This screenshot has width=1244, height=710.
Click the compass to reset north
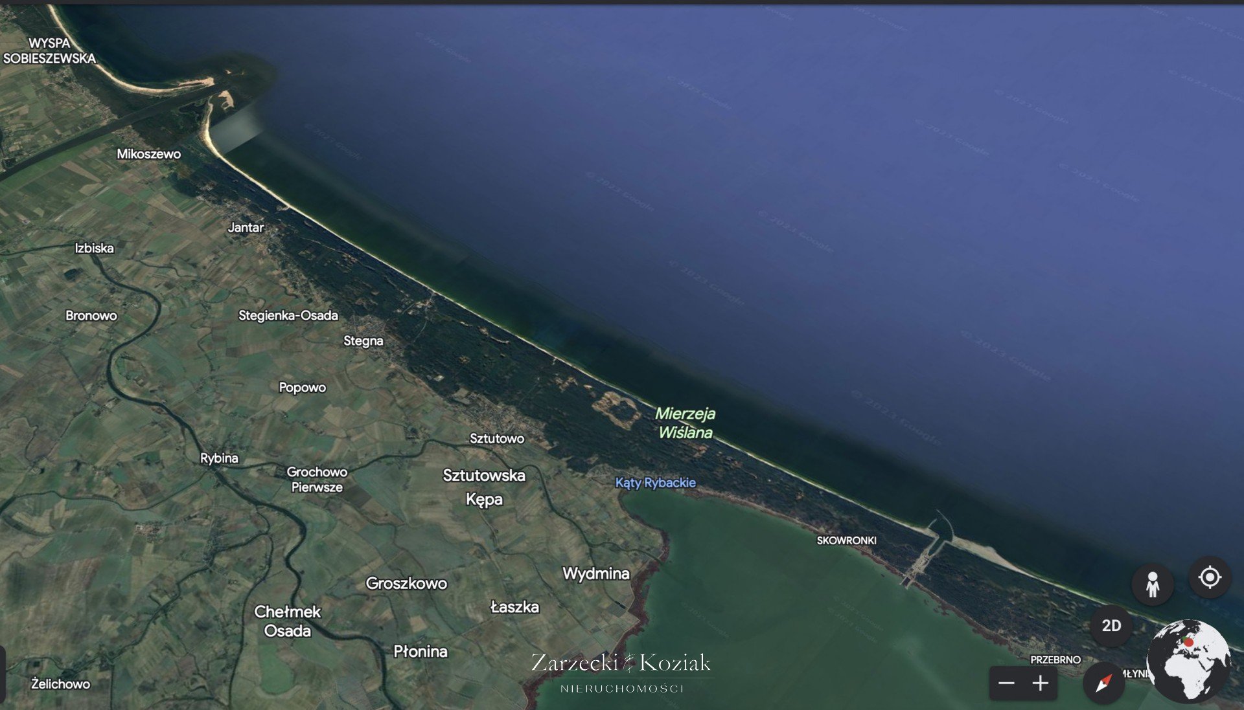click(x=1103, y=683)
